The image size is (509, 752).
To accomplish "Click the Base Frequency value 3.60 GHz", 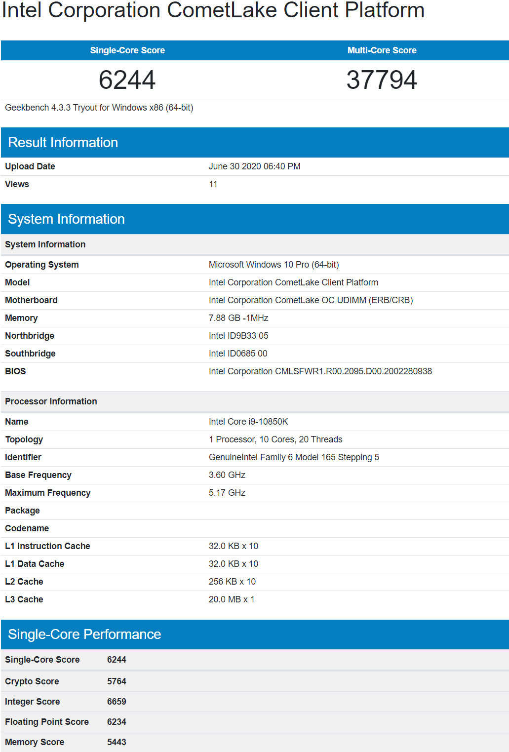I will 227,475.
